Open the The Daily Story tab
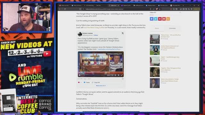The width and height of the screenshot is (205, 115). 175,5
